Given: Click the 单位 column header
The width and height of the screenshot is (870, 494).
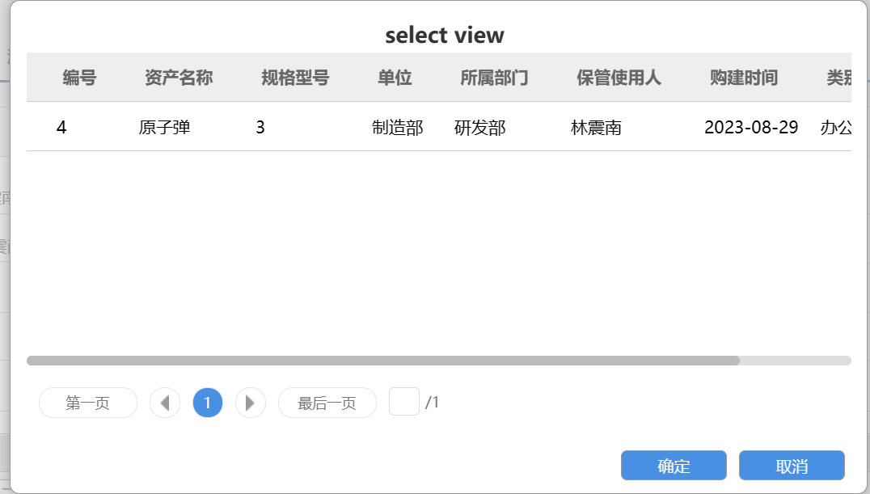Looking at the screenshot, I should 395,78.
